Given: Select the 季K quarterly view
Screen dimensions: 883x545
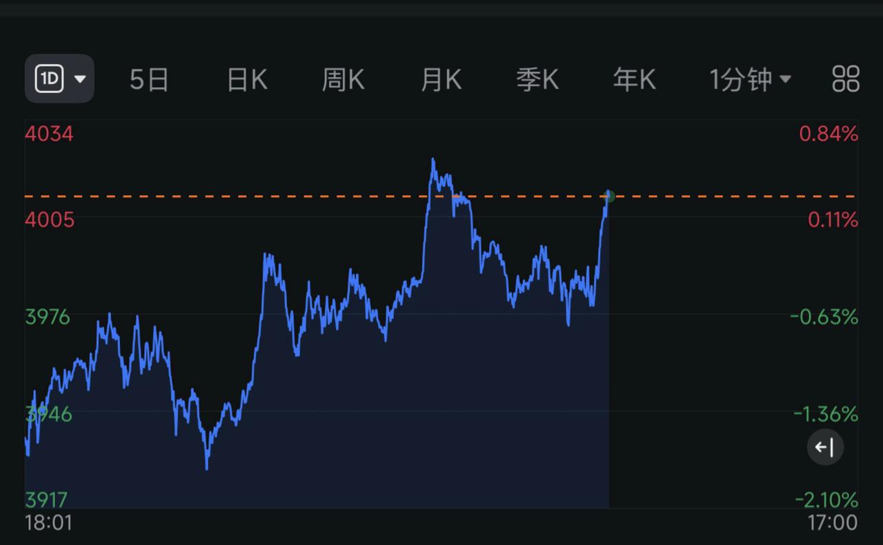Looking at the screenshot, I should [537, 79].
